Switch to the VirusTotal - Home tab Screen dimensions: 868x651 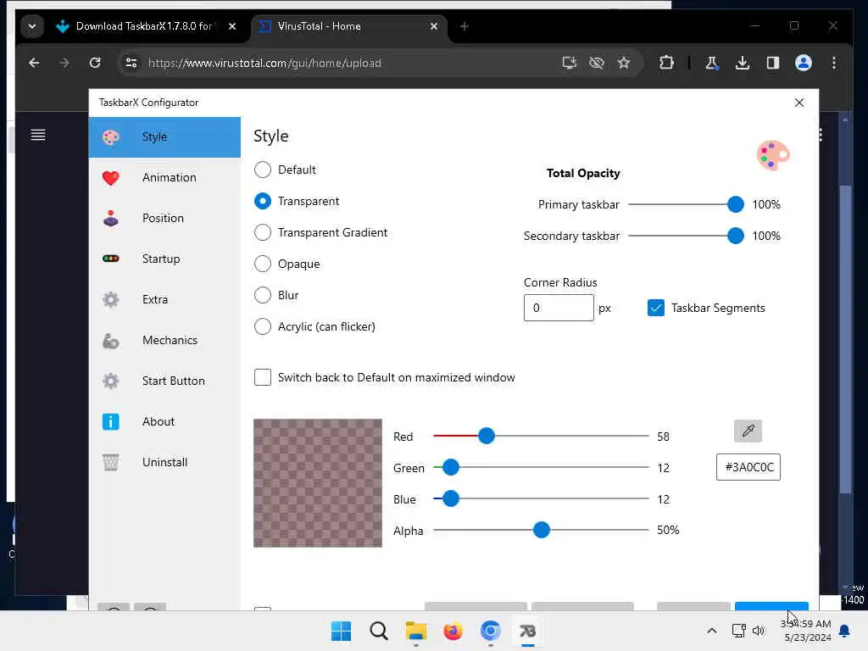348,26
